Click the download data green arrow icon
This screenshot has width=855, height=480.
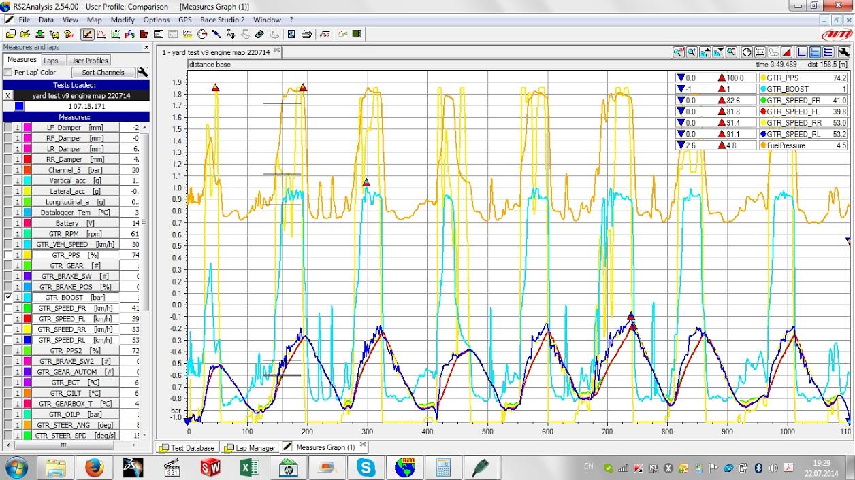point(40,34)
